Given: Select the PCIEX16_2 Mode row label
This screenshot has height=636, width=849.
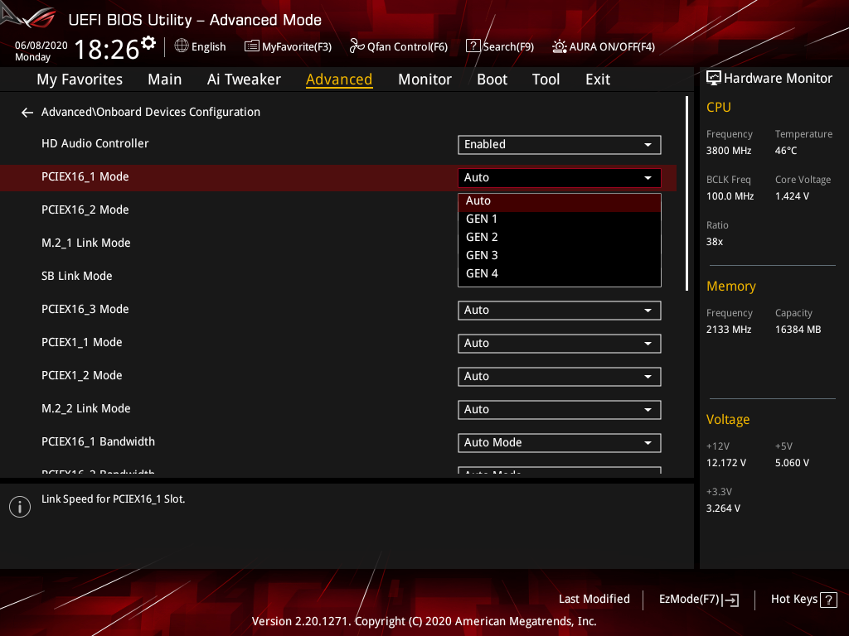Looking at the screenshot, I should (85, 210).
